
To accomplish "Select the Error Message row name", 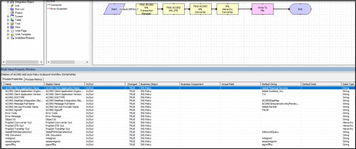I will pyautogui.click(x=13, y=116).
